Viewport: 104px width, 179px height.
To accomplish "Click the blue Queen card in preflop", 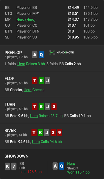I will click(41, 55).
